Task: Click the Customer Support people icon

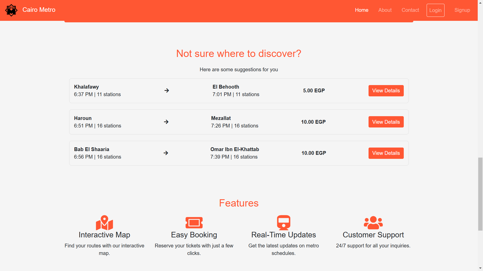Action: tap(373, 223)
